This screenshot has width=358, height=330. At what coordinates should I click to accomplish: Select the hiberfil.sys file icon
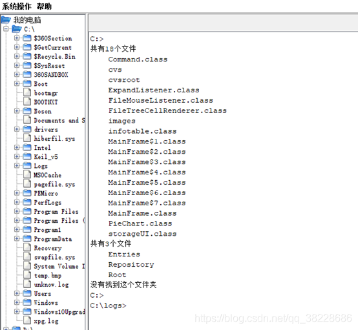click(27, 138)
